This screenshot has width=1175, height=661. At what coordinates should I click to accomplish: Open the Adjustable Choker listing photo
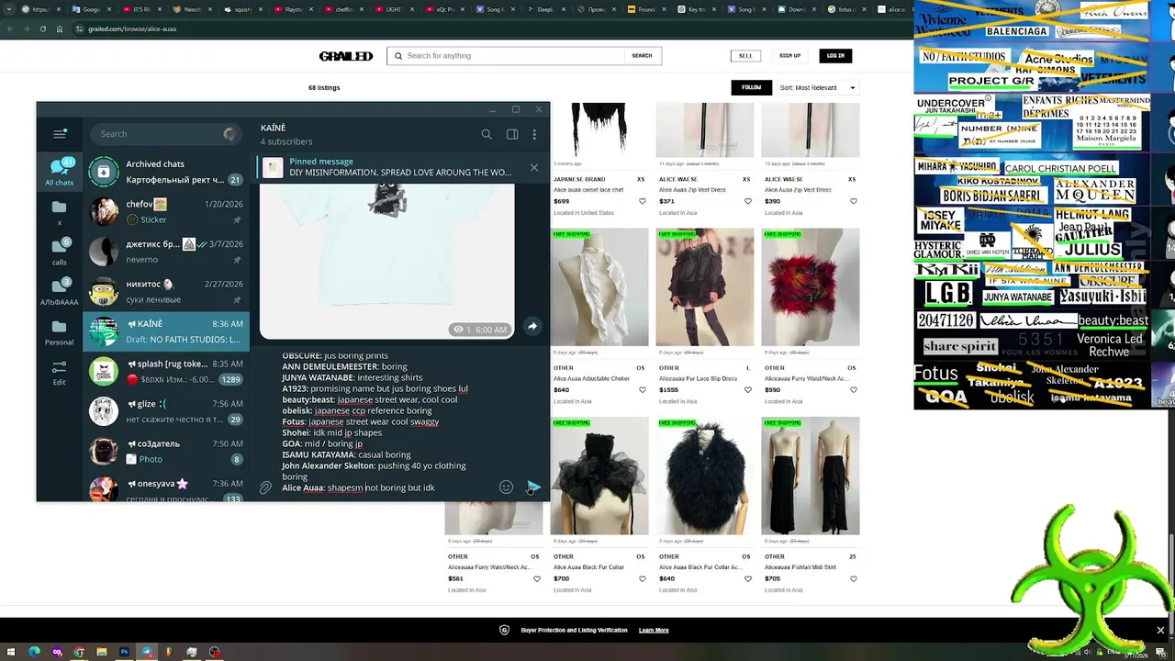(x=599, y=287)
